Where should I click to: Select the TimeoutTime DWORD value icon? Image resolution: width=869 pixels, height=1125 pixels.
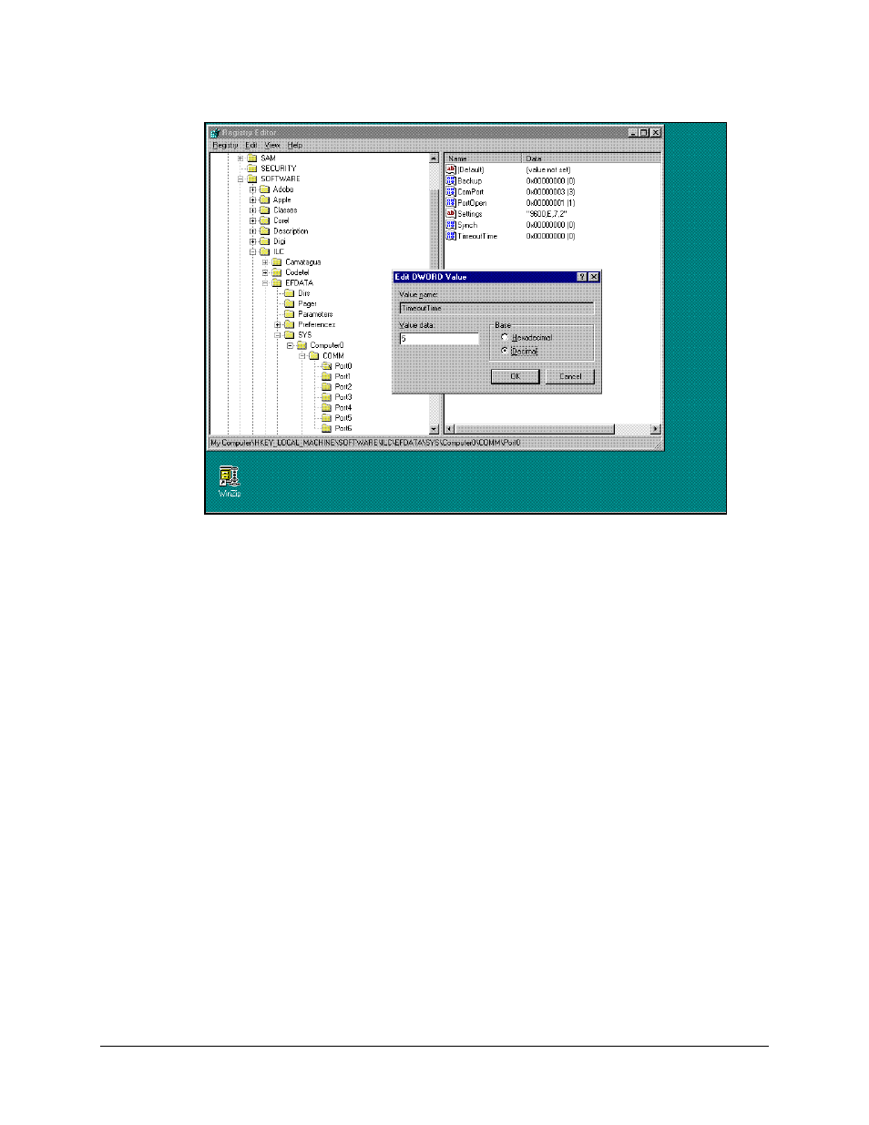coord(450,236)
